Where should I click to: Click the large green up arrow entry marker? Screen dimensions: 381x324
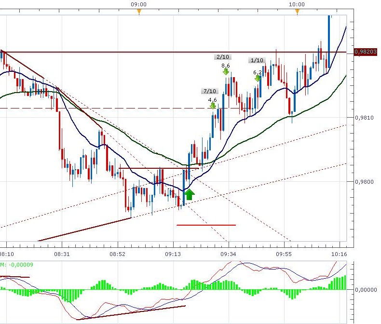point(189,194)
